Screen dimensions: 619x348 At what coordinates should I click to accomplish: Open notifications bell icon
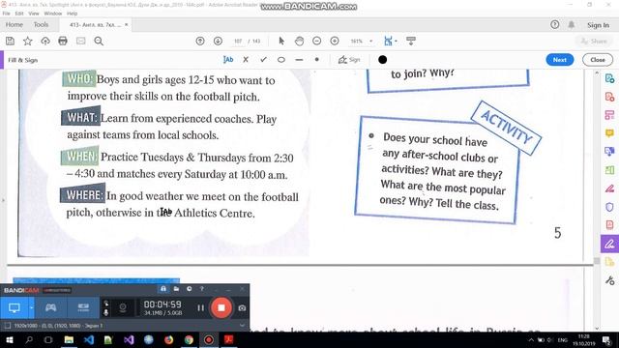(x=572, y=24)
